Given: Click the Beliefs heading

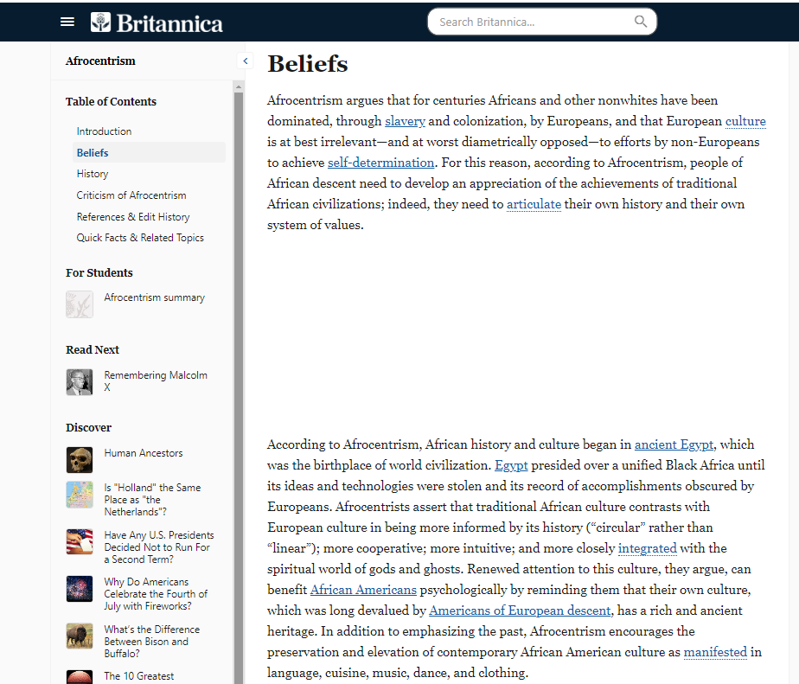Looking at the screenshot, I should point(307,64).
